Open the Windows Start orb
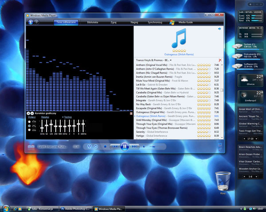Screen dimensions: 266x212 [6, 208]
